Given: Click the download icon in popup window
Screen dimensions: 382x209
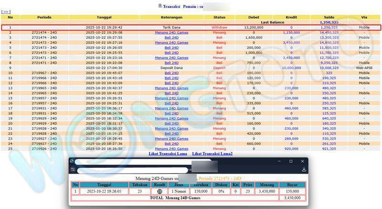Looking at the screenshot, I should (x=304, y=169).
